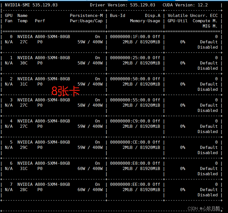
Task: Click GPU 4 memory 2MiB / 81920MiB
Action: coord(141,126)
